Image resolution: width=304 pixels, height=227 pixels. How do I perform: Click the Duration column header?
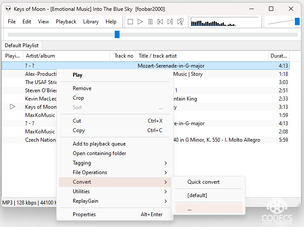(278, 56)
